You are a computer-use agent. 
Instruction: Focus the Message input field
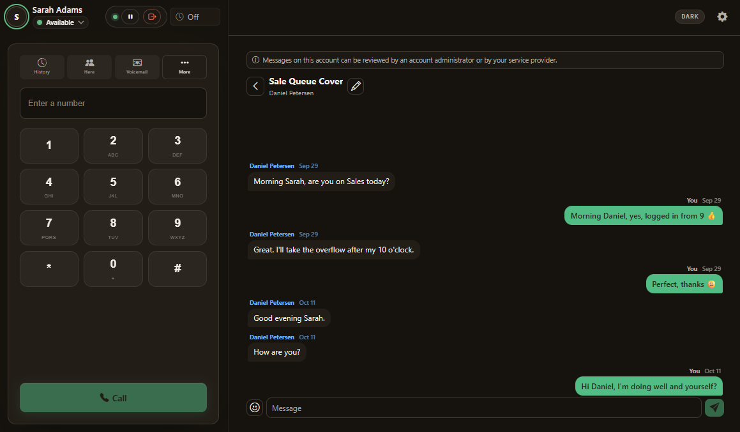pos(484,408)
